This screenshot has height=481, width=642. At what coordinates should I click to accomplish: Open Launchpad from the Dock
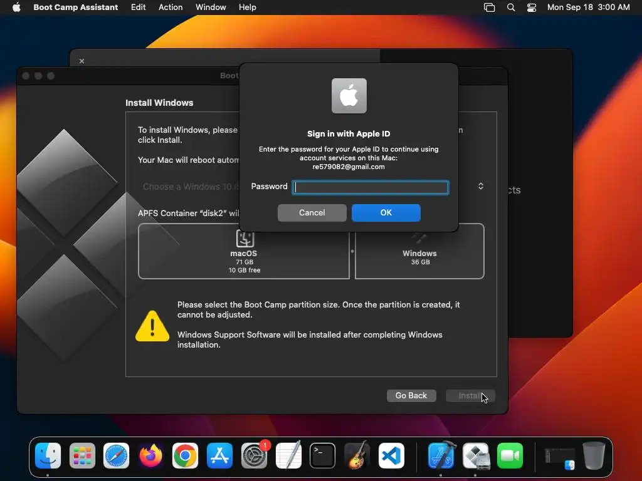(82, 455)
